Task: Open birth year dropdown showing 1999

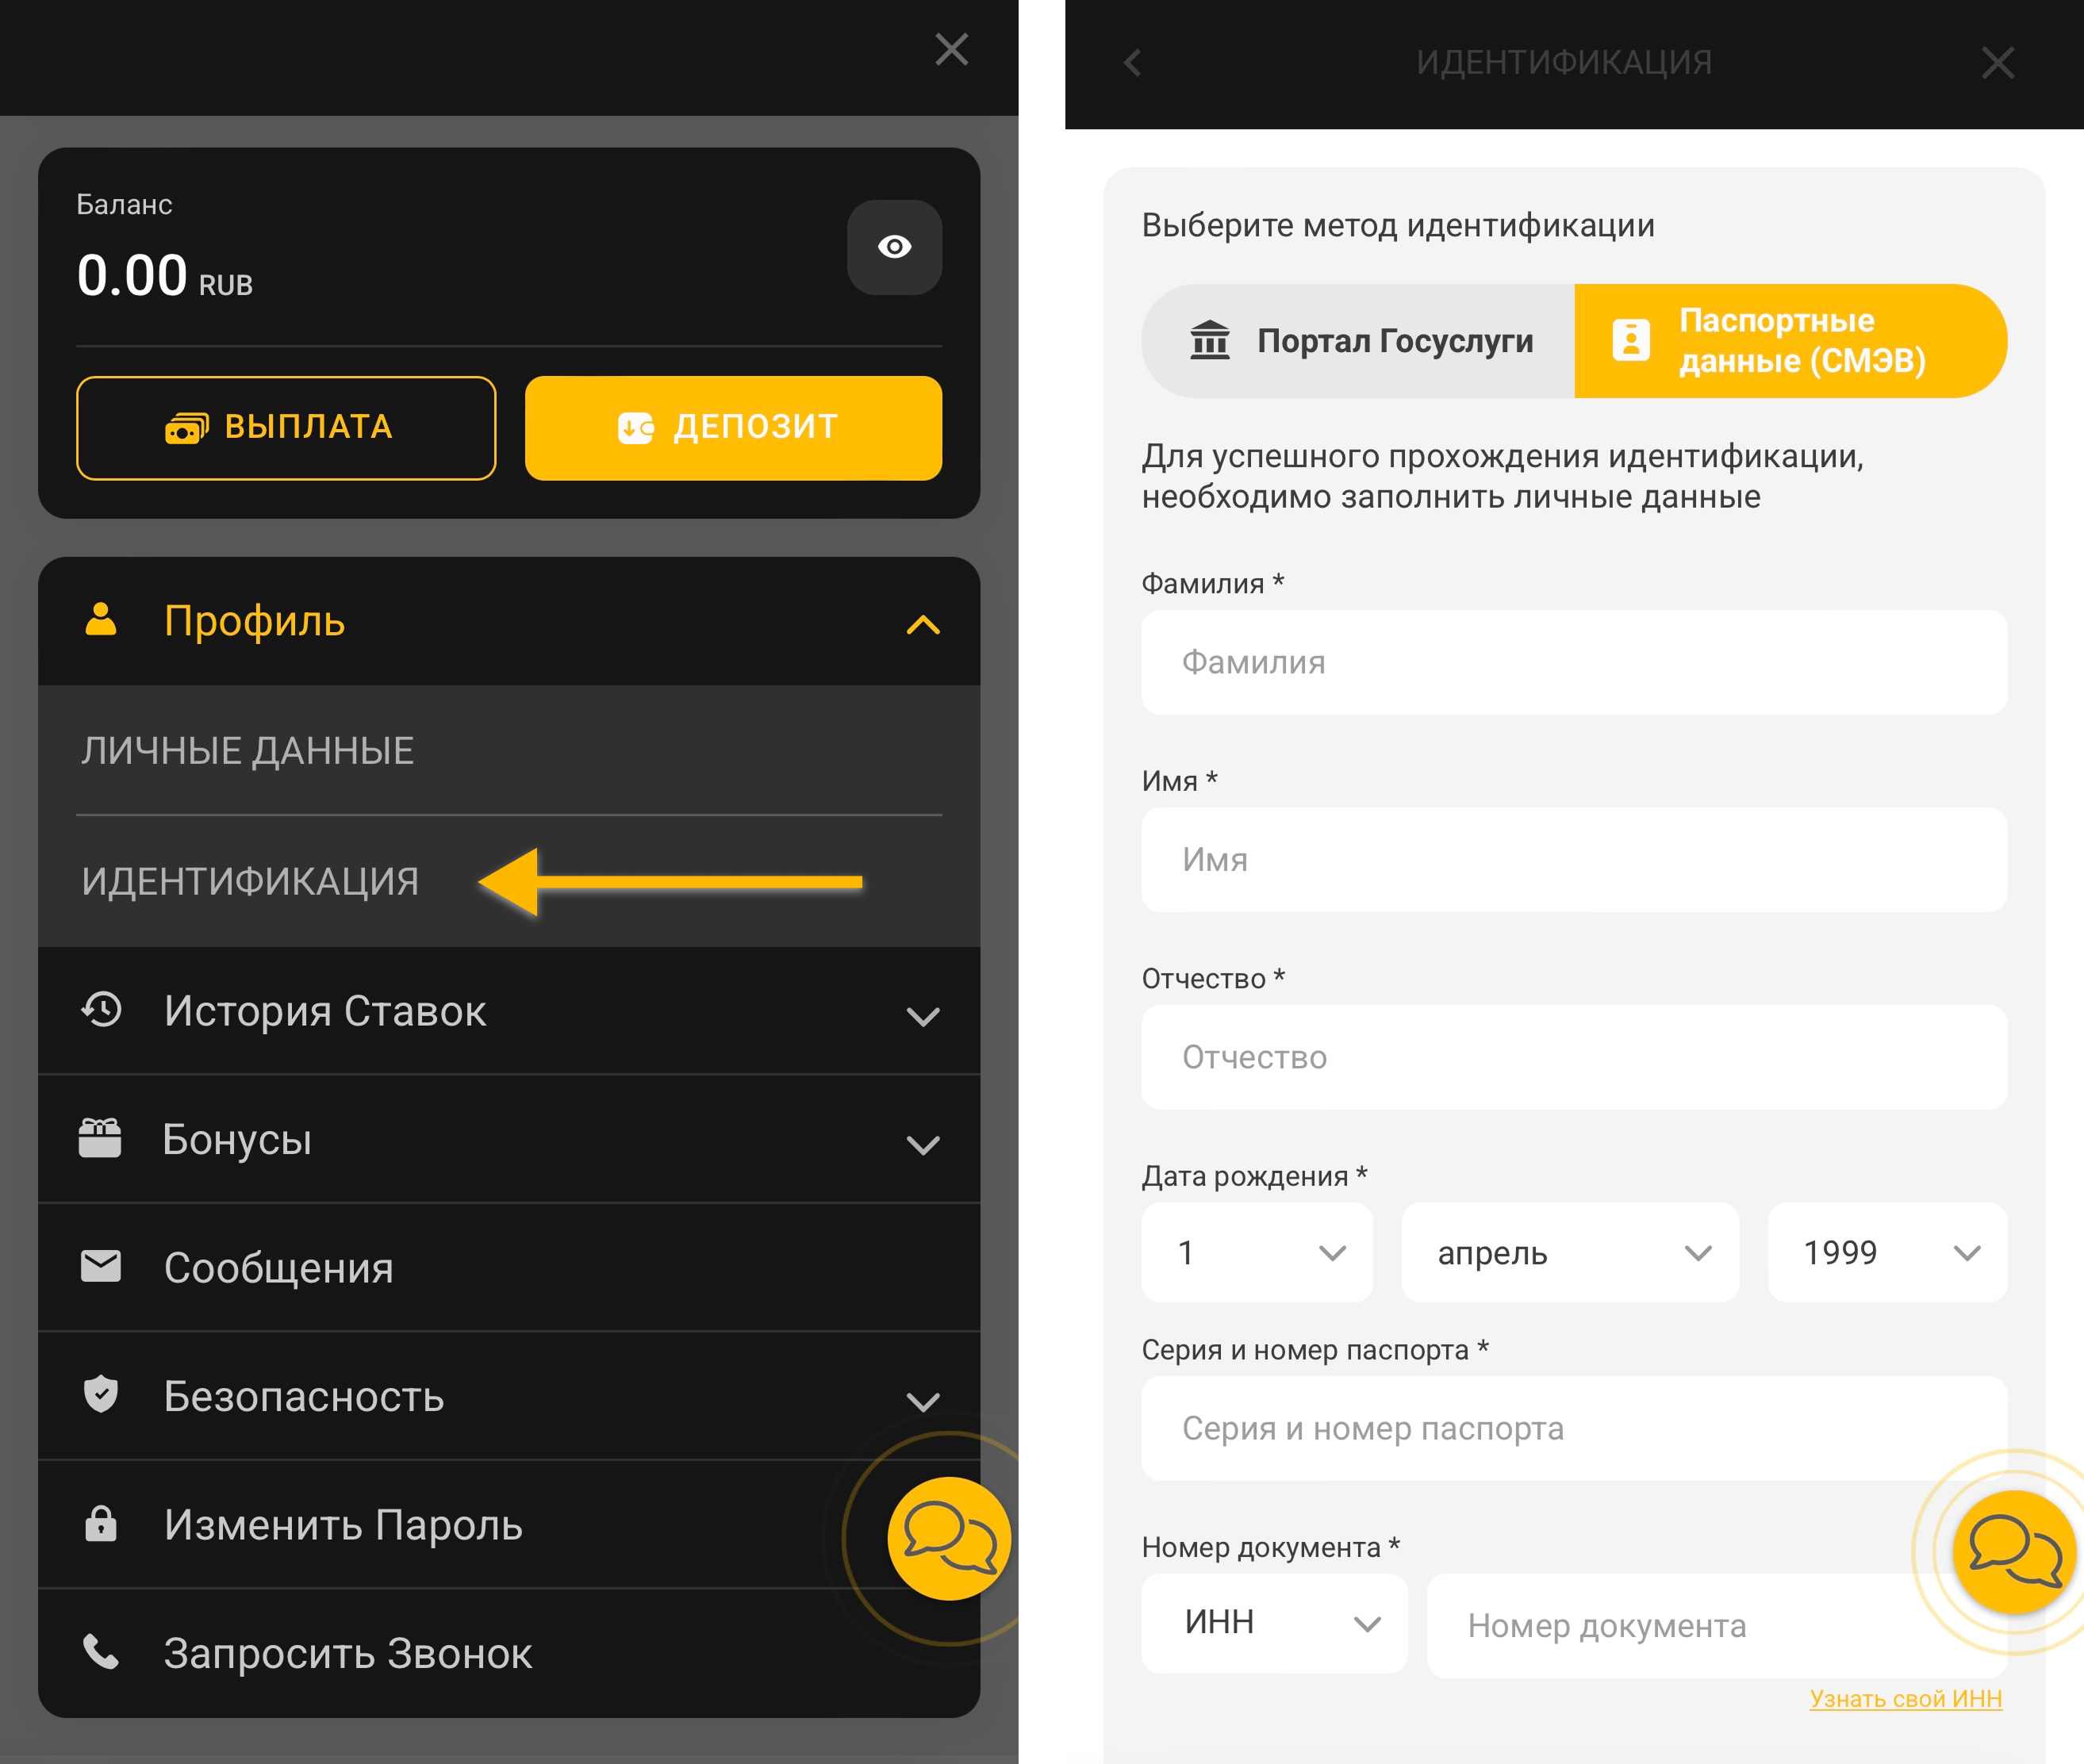Action: pos(1886,1252)
